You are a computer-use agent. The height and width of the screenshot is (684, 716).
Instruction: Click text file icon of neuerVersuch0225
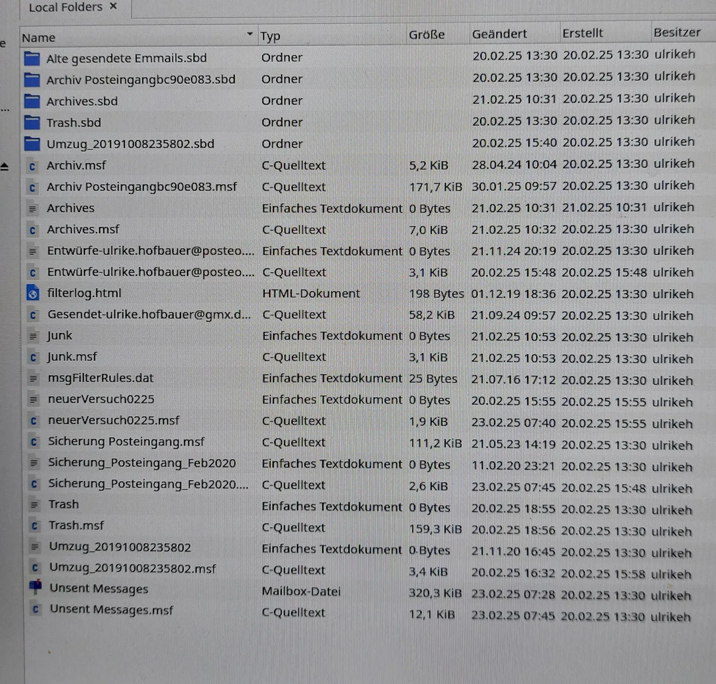(34, 400)
